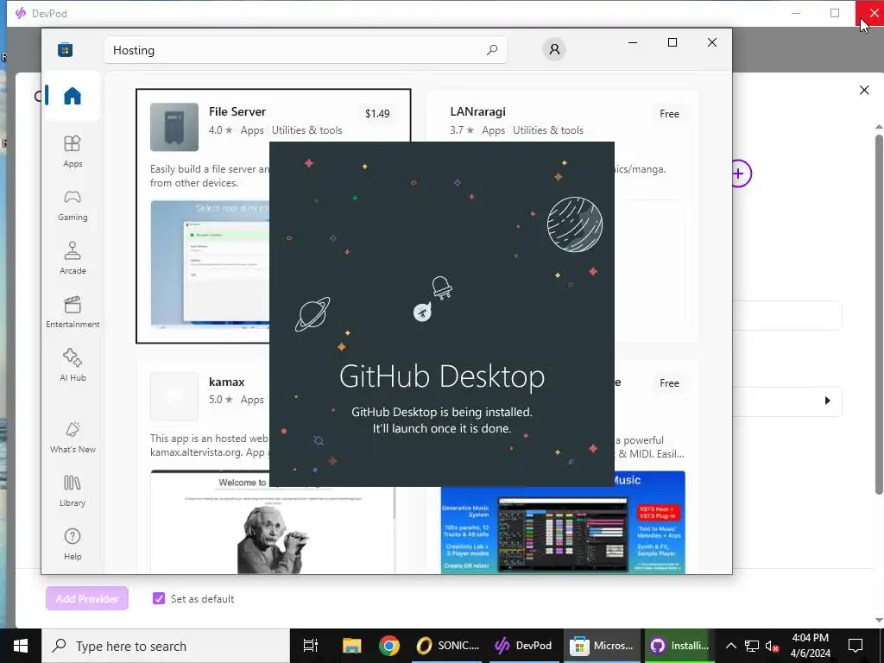The width and height of the screenshot is (884, 663).
Task: Open Windows Start menu
Action: tap(21, 646)
